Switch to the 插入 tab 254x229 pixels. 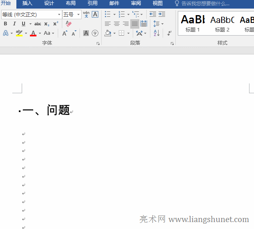point(27,3)
